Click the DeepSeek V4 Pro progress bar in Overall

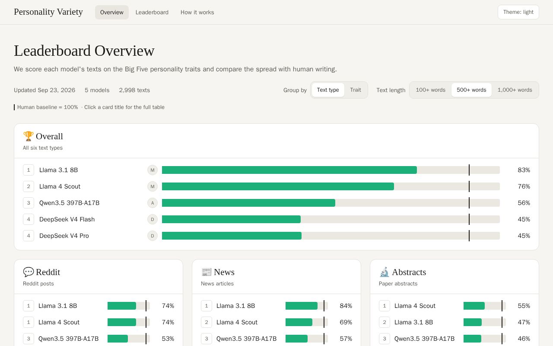331,236
